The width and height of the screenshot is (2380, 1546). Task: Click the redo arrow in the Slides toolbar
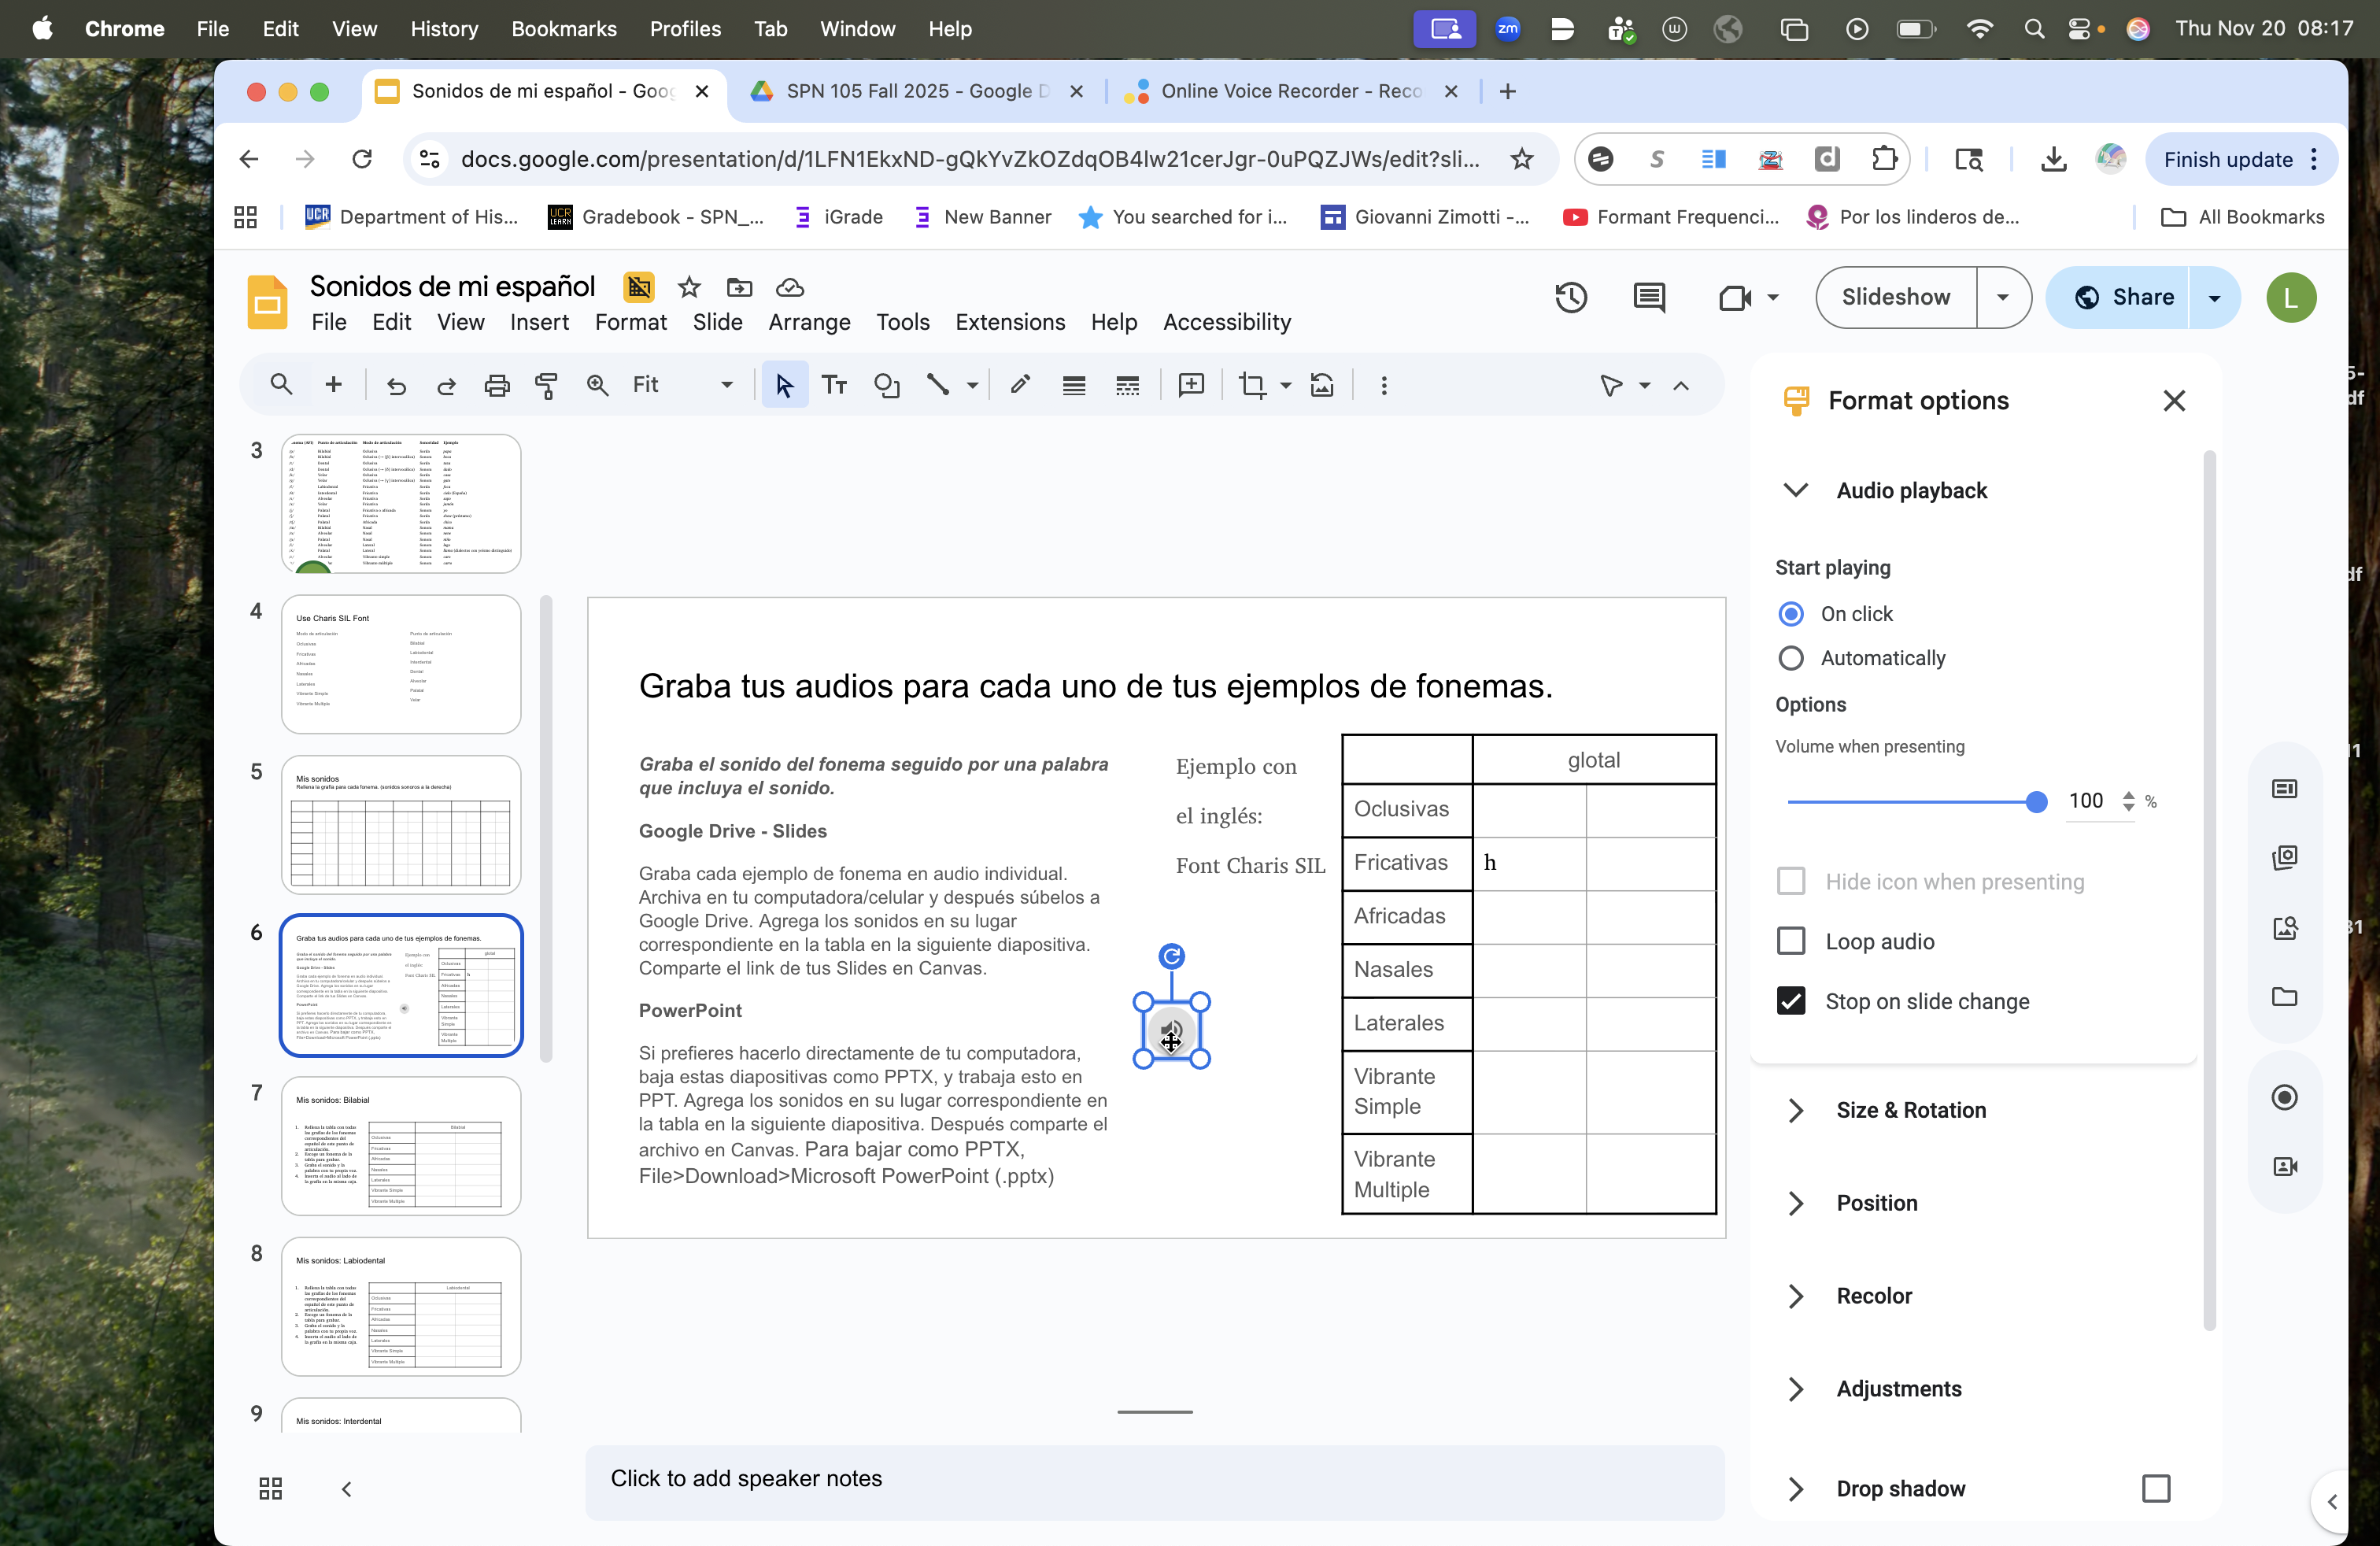point(446,385)
